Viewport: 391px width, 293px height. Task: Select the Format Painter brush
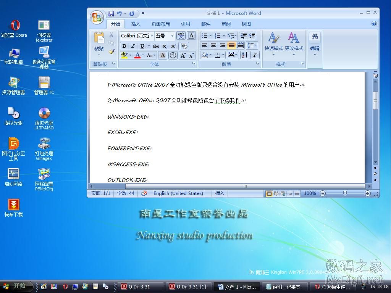111,52
